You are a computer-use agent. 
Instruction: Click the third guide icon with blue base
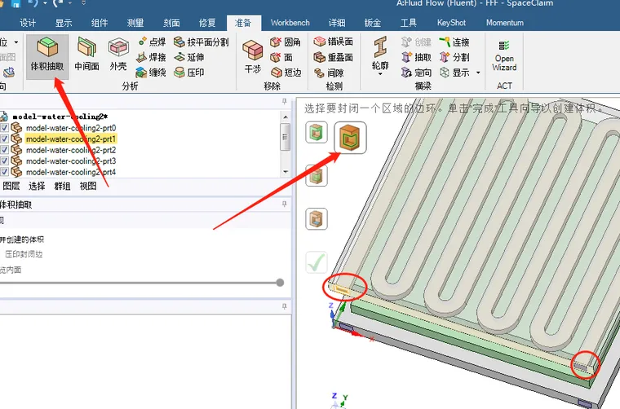pos(317,219)
